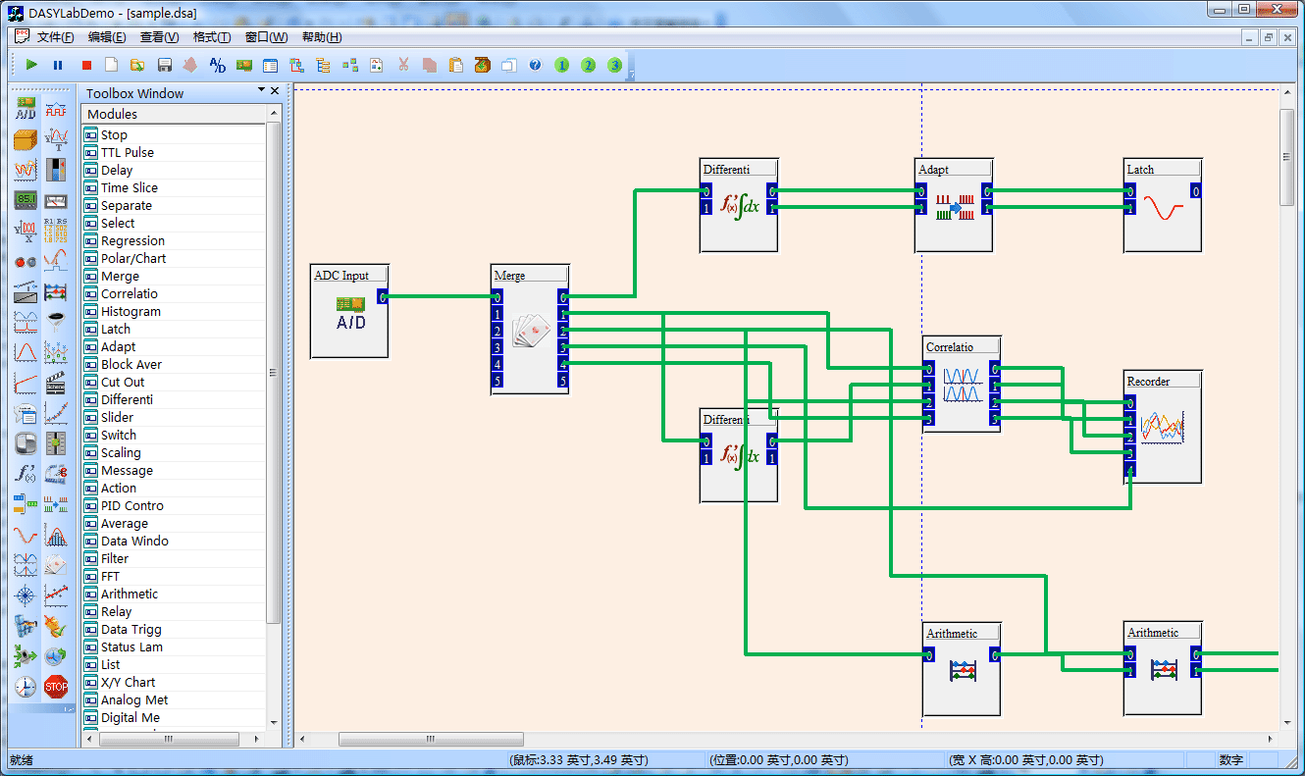Image resolution: width=1305 pixels, height=776 pixels.
Task: Open the 帮助(H) menu
Action: tap(321, 37)
